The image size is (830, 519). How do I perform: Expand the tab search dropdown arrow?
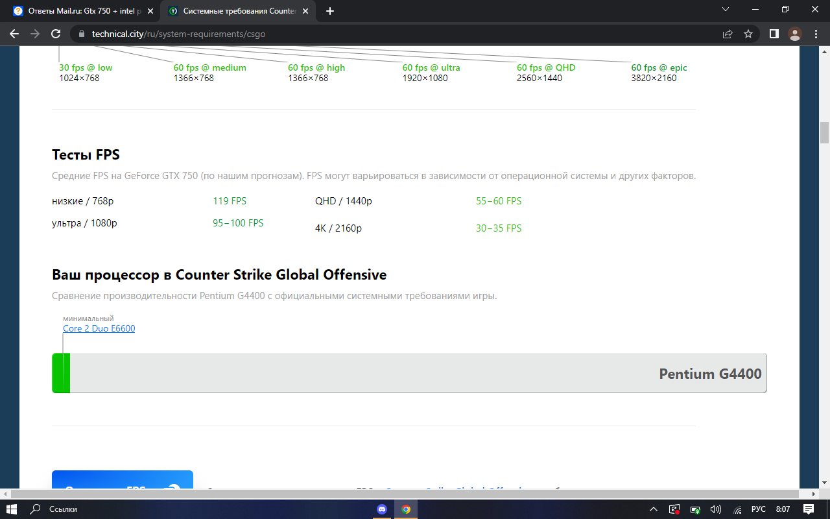pyautogui.click(x=726, y=10)
